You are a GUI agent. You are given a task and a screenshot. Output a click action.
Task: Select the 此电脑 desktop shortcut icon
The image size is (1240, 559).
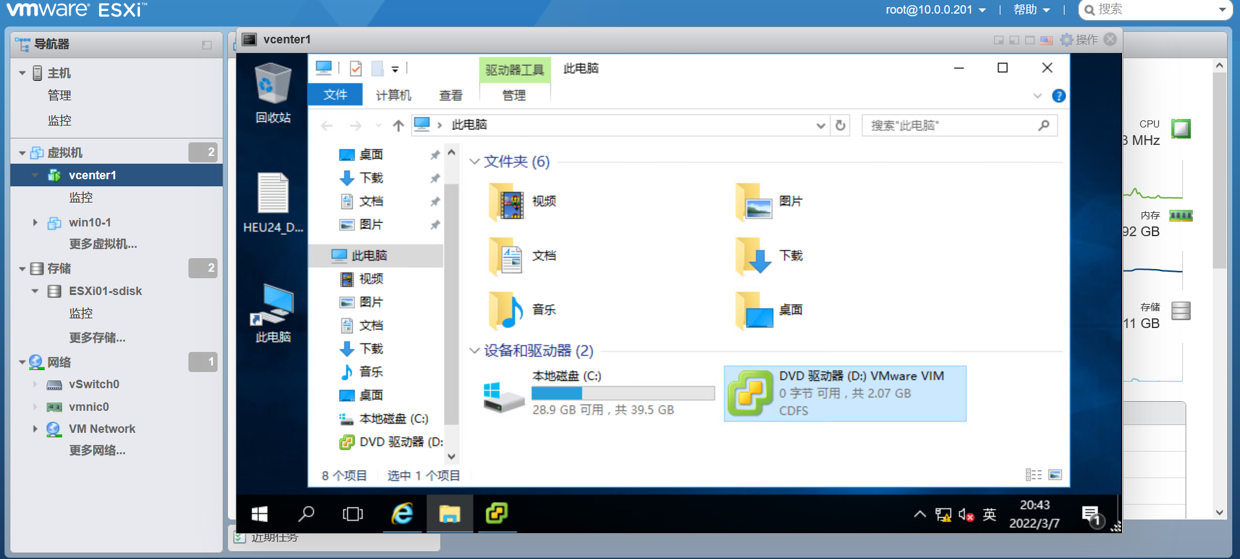click(273, 312)
